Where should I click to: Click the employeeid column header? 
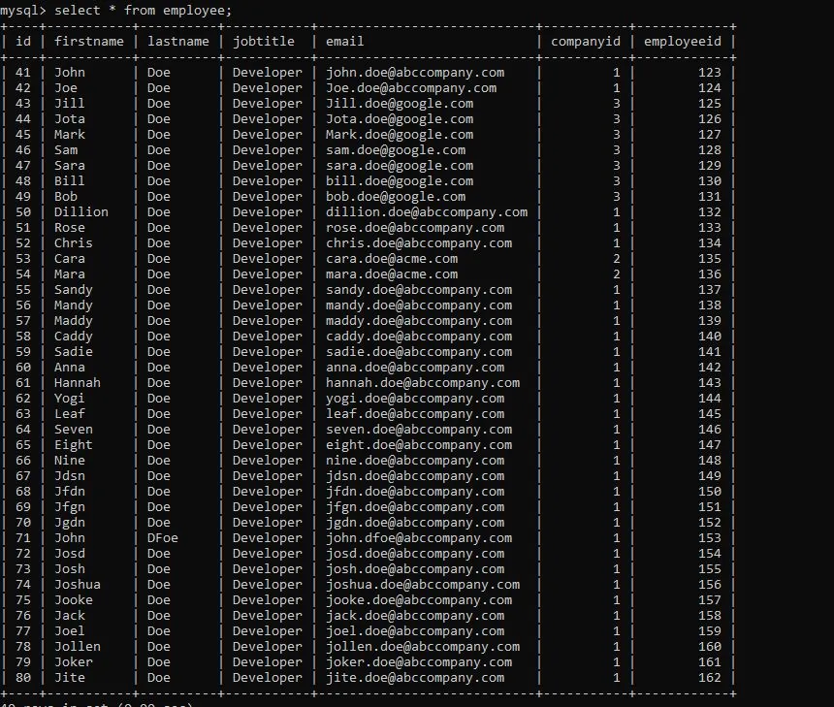[x=683, y=41]
